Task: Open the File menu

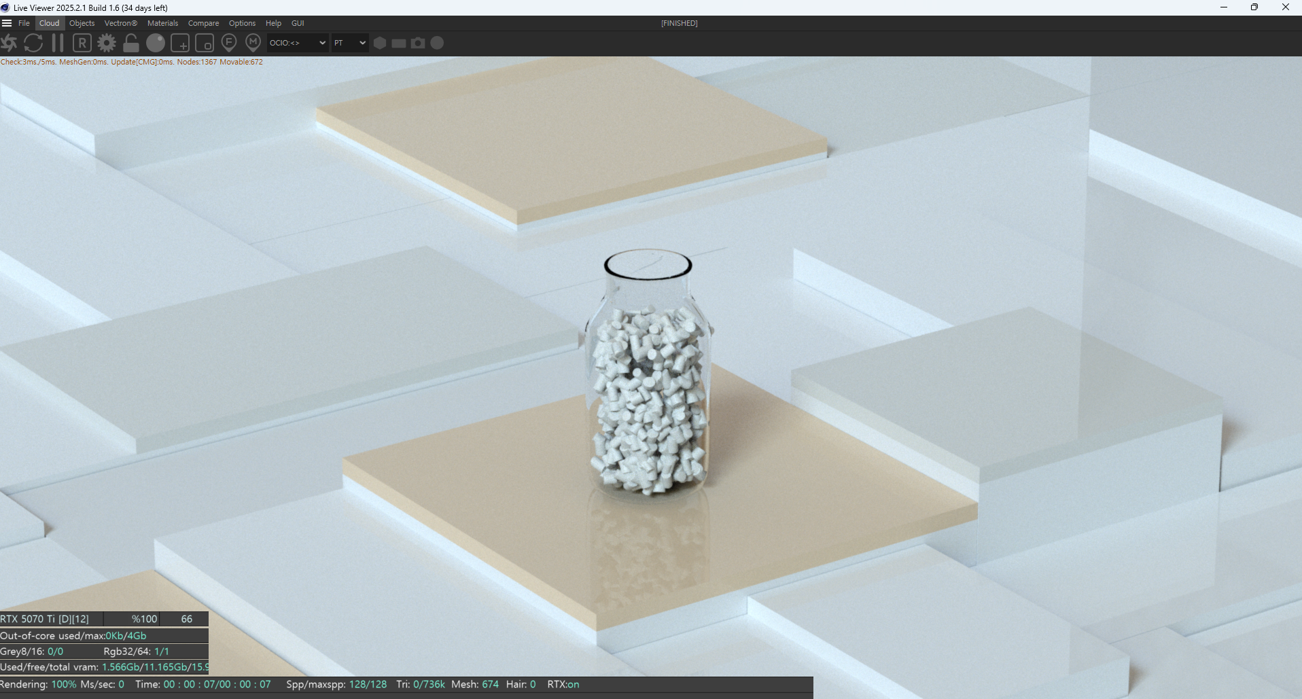Action: pyautogui.click(x=24, y=23)
